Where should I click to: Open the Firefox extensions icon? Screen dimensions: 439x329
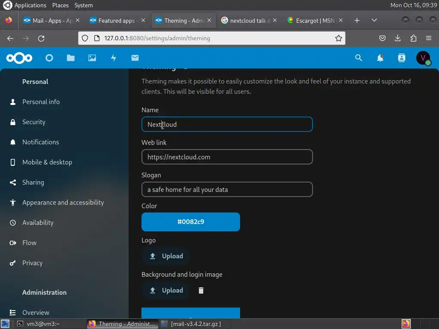tap(413, 38)
